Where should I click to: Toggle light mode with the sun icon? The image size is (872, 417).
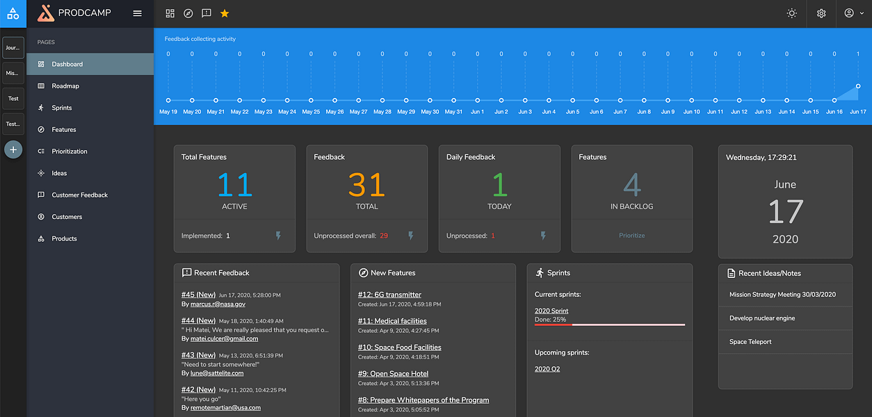pyautogui.click(x=791, y=13)
